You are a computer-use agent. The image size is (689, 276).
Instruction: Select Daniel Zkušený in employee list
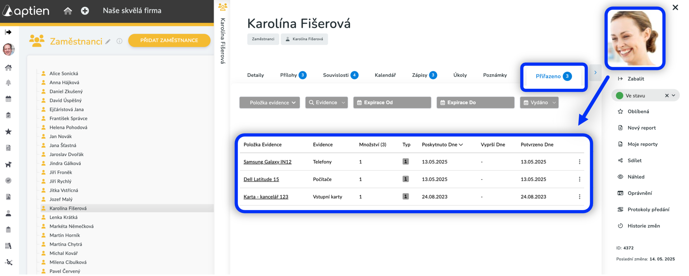pyautogui.click(x=66, y=92)
